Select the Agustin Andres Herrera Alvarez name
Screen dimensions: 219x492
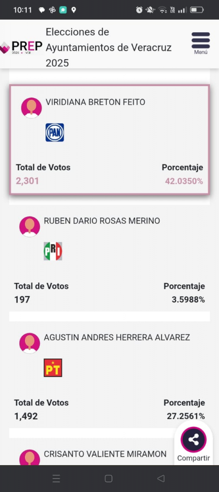[x=117, y=338]
